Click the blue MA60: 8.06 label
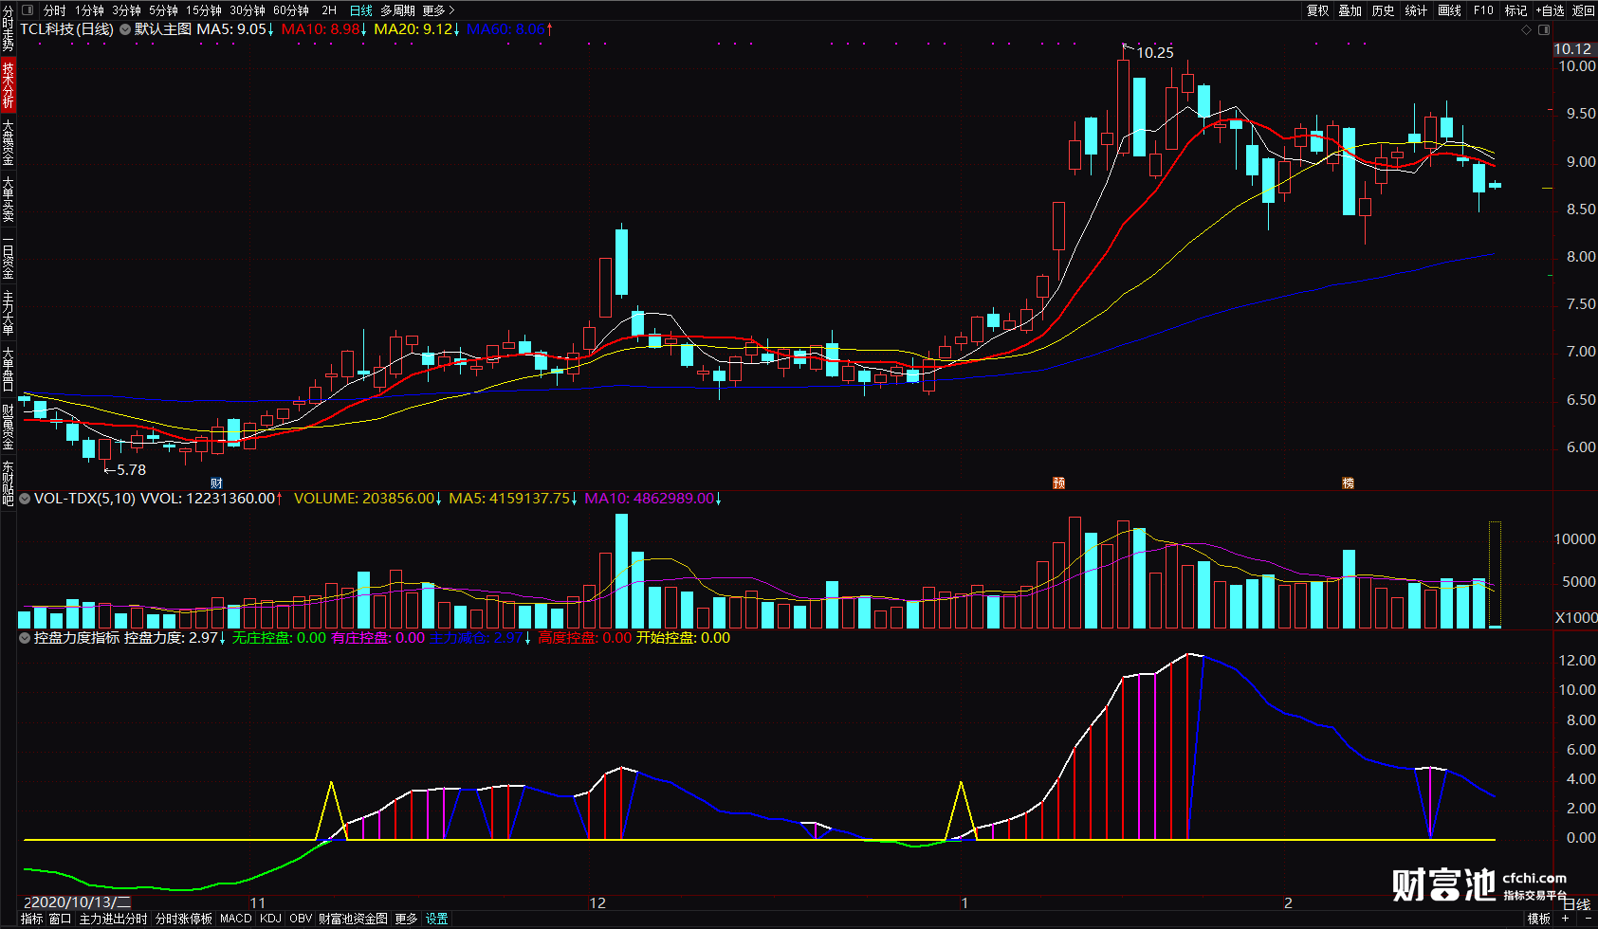This screenshot has height=929, width=1598. pos(509,29)
